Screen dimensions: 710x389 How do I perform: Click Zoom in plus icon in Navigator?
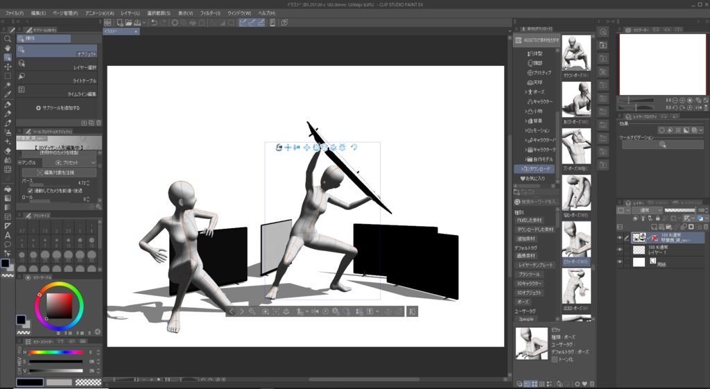click(x=682, y=100)
